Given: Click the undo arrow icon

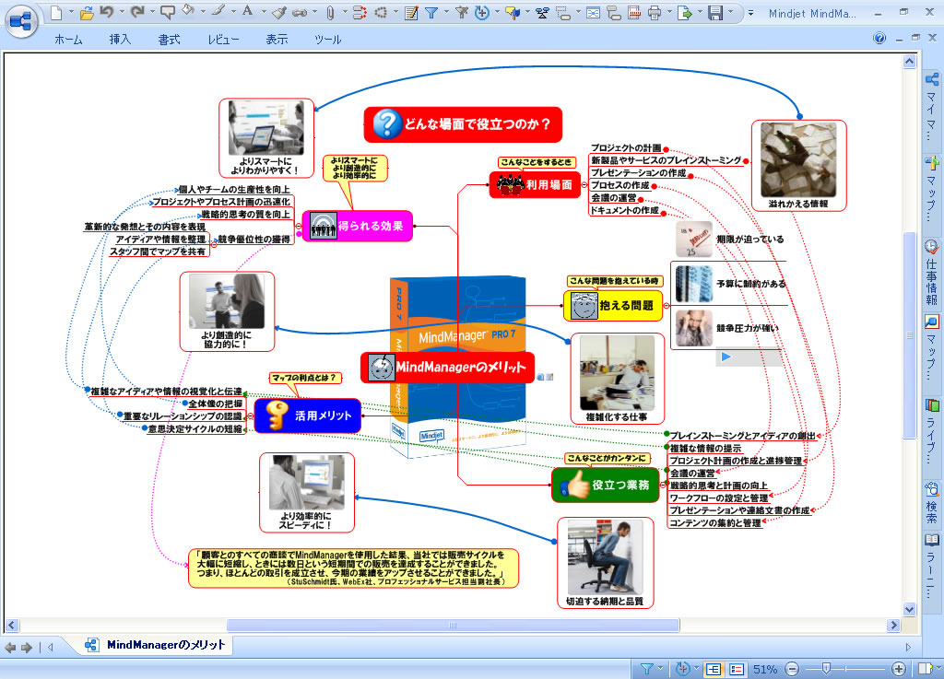Looking at the screenshot, I should tap(107, 13).
